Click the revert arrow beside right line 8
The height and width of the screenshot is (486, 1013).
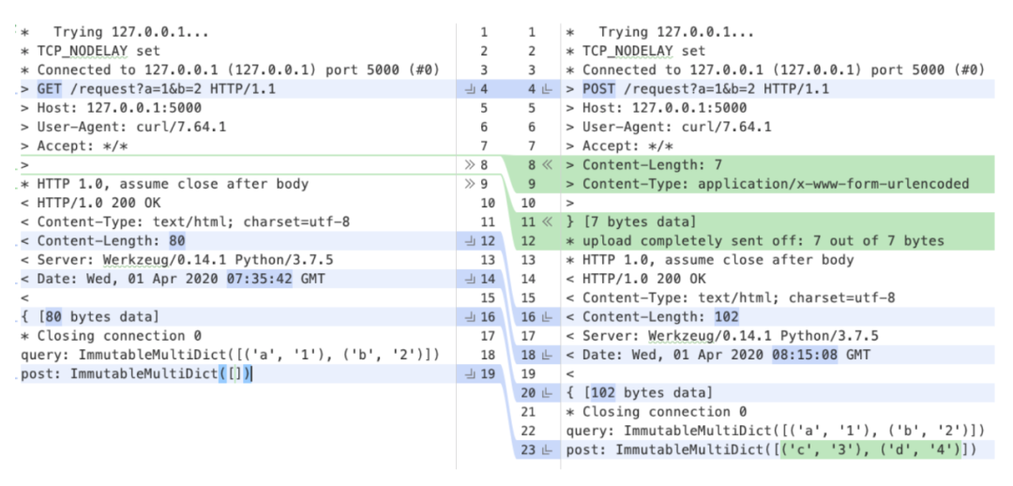(x=547, y=165)
